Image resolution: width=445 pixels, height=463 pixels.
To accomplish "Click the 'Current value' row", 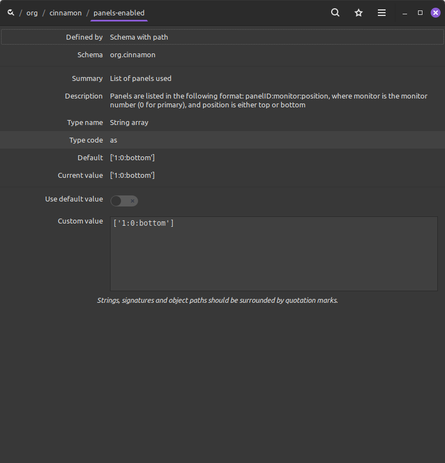I will tap(222, 175).
